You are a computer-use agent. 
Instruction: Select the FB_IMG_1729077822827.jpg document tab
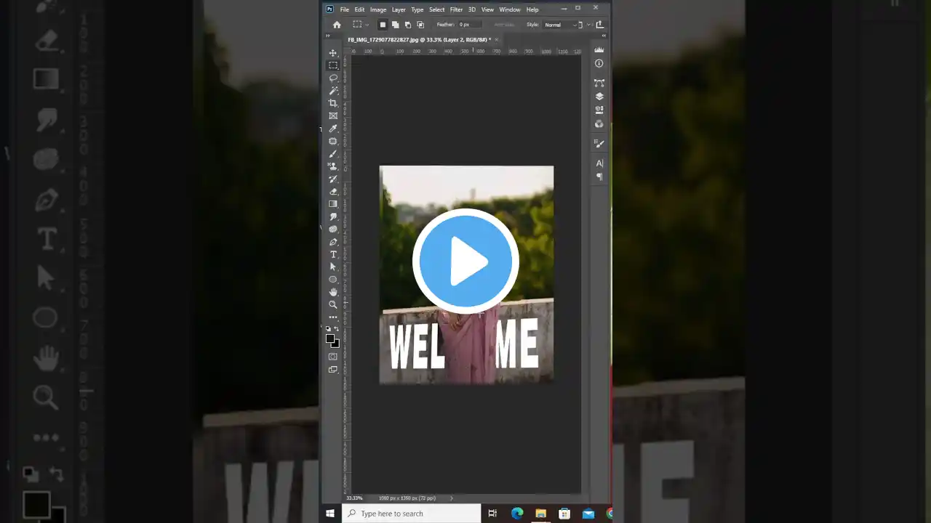pos(418,40)
